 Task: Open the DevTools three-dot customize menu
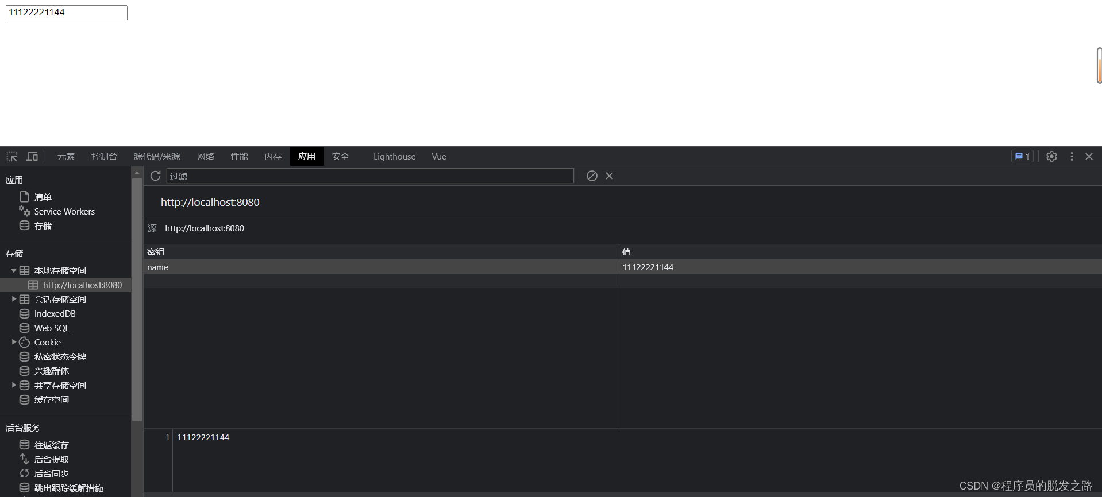tap(1072, 156)
